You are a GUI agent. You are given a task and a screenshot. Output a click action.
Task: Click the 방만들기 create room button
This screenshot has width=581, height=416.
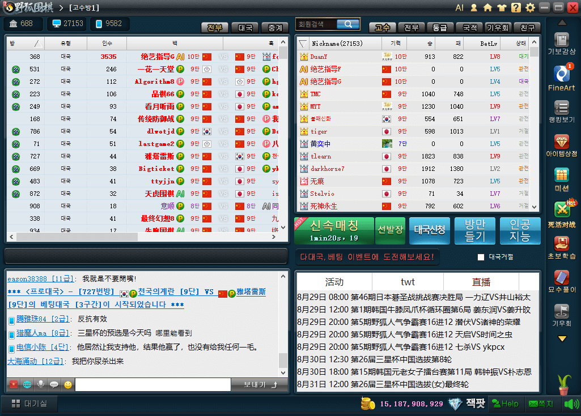(x=475, y=231)
